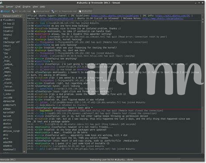Screen dimensions: 206x163
Task: Select user Abhijit in the user list
Action: pyautogui.click(x=7, y=127)
